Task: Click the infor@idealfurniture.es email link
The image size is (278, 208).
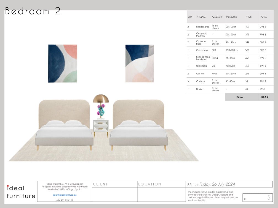Action: point(65,195)
